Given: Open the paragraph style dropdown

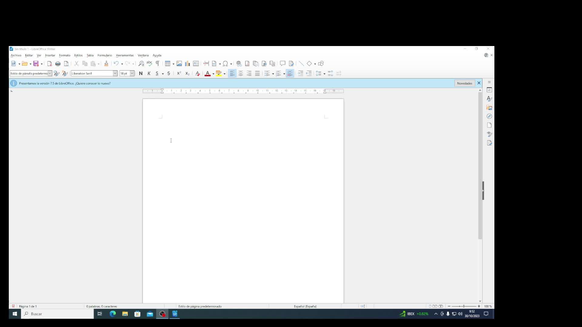Looking at the screenshot, I should (x=50, y=74).
